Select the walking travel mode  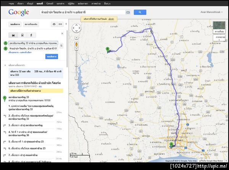coord(31,35)
